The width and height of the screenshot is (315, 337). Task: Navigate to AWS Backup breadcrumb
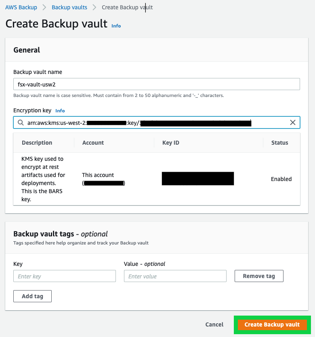(x=21, y=7)
